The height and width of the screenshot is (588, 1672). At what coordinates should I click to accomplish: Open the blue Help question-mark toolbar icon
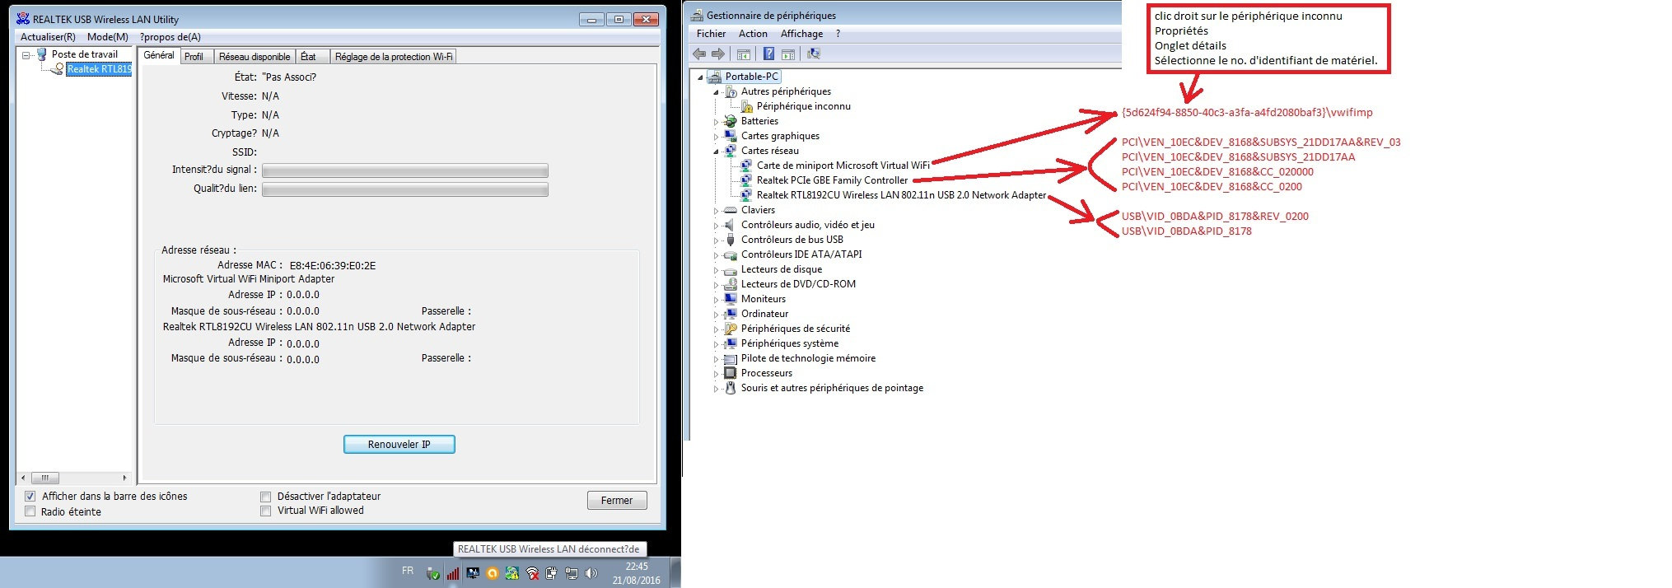[768, 54]
